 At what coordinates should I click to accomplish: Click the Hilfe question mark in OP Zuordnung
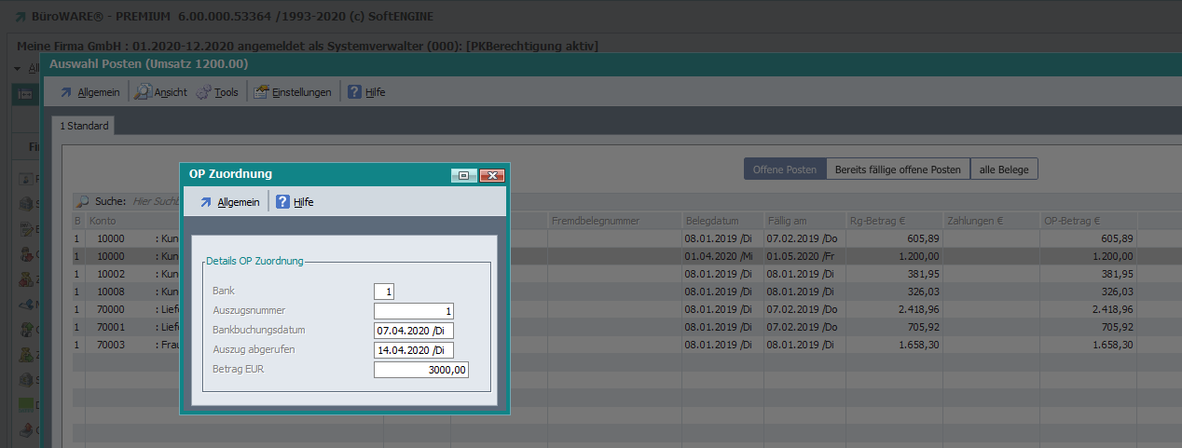[283, 202]
